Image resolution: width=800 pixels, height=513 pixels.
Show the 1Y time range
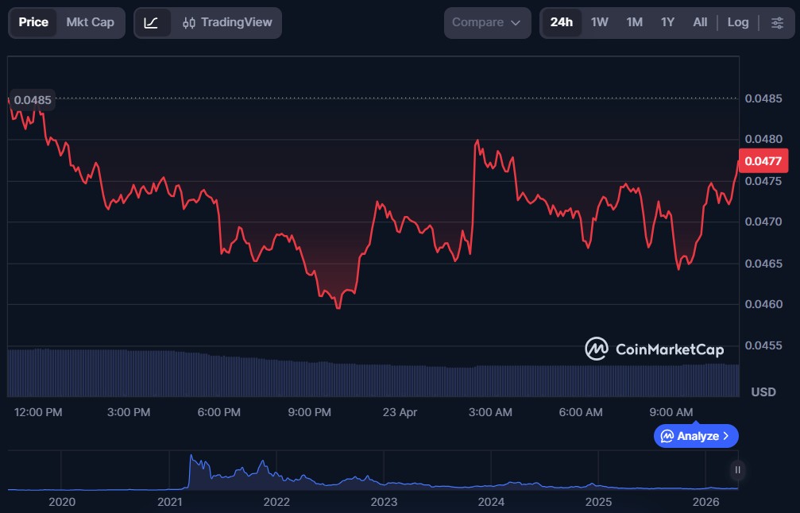tap(667, 22)
